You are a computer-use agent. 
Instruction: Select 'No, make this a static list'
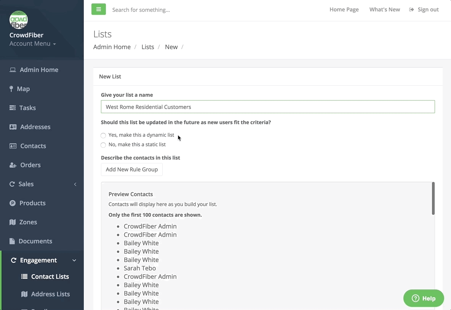coord(103,145)
